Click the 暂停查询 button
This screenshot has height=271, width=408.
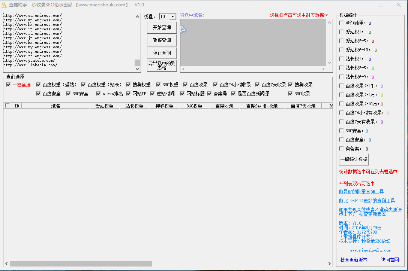[x=162, y=40]
